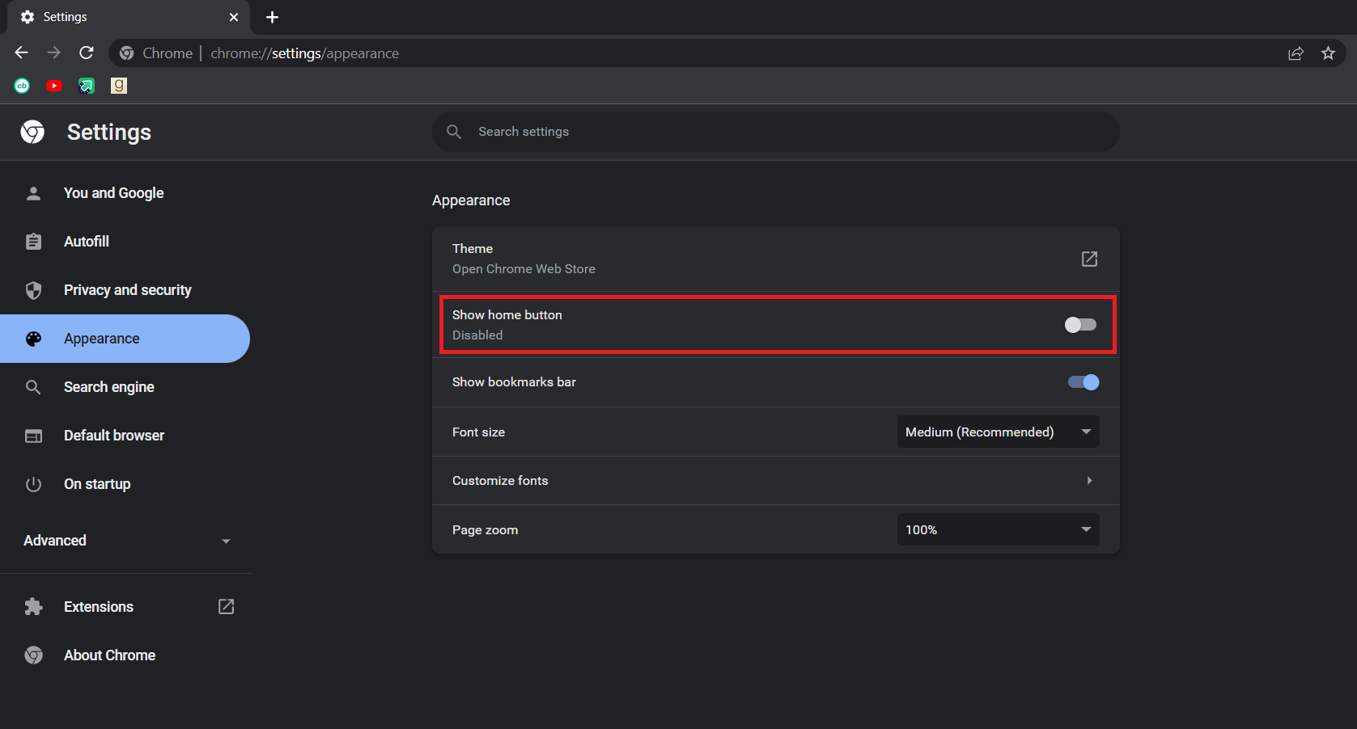The height and width of the screenshot is (729, 1357).
Task: Click the Chrome logo beside Settings title
Action: click(32, 132)
